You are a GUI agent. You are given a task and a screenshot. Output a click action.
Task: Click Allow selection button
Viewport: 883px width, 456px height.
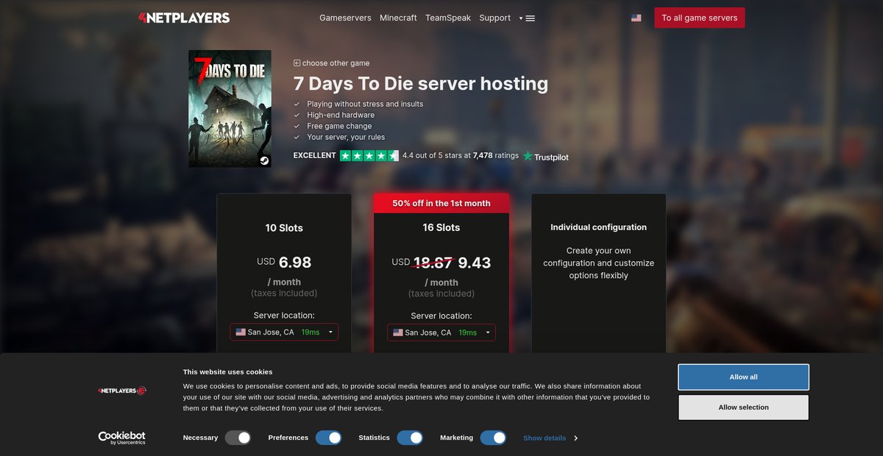pyautogui.click(x=743, y=407)
